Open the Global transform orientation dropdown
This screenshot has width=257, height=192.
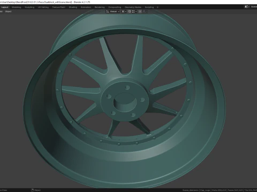tap(113, 12)
